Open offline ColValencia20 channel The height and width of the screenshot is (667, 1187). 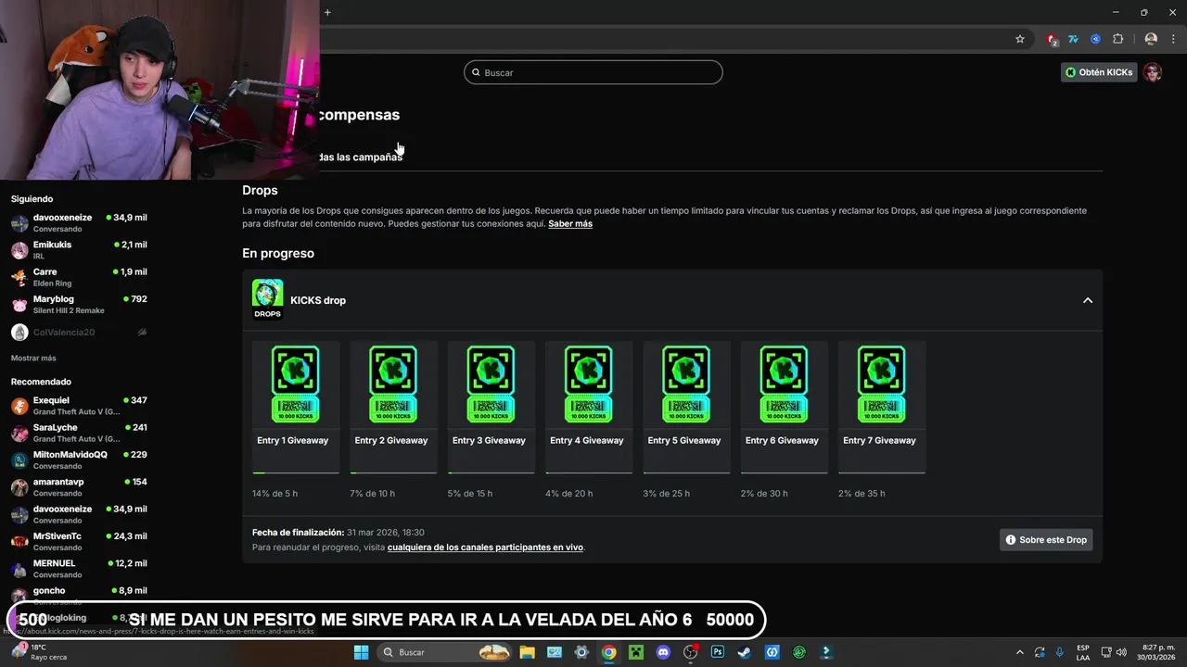79,332
